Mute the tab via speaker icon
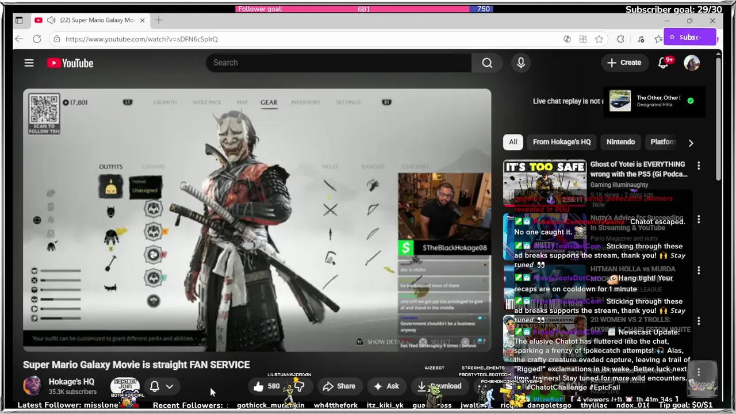This screenshot has width=736, height=414. click(51, 20)
